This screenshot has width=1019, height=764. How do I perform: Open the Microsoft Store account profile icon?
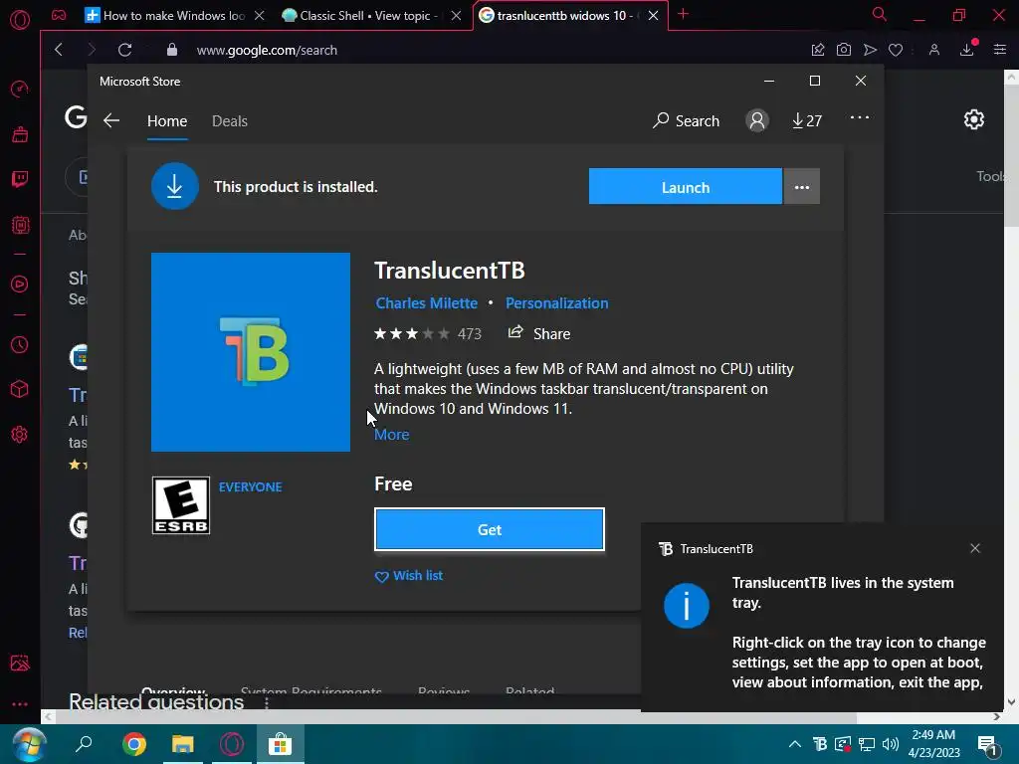[757, 120]
